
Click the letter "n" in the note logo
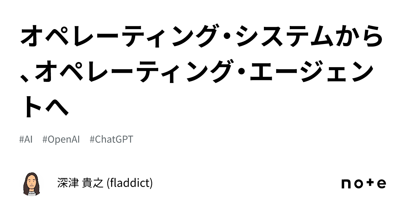click(347, 184)
